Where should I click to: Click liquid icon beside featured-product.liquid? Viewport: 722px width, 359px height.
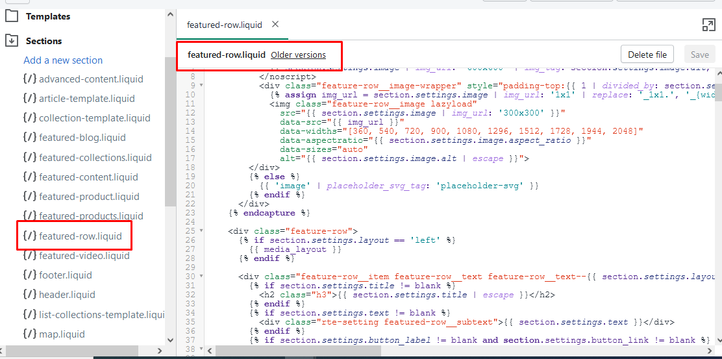[x=29, y=196]
